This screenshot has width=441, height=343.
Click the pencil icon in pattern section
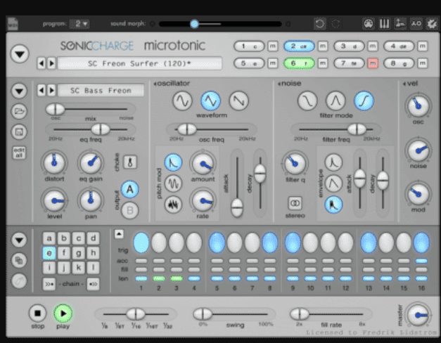click(19, 281)
